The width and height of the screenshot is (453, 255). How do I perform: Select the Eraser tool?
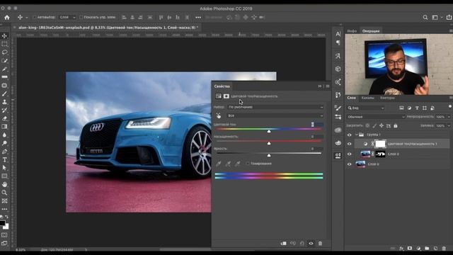pyautogui.click(x=5, y=118)
